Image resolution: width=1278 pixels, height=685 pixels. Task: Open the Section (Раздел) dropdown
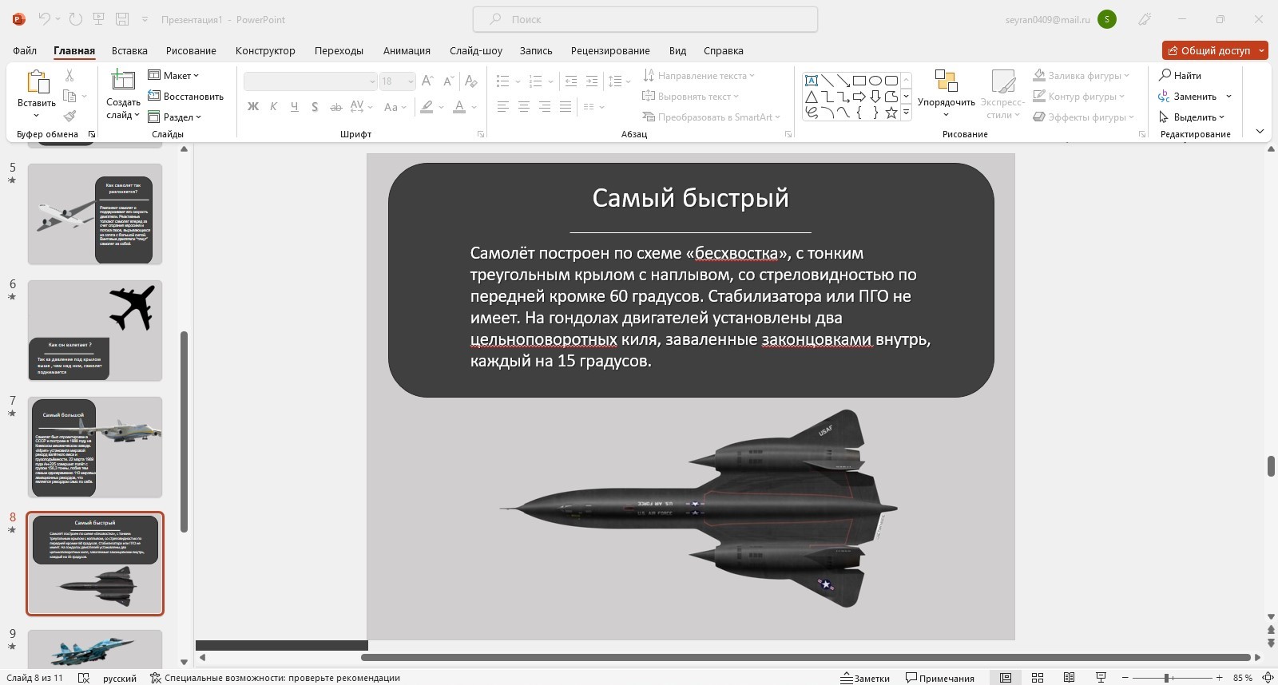pos(175,117)
